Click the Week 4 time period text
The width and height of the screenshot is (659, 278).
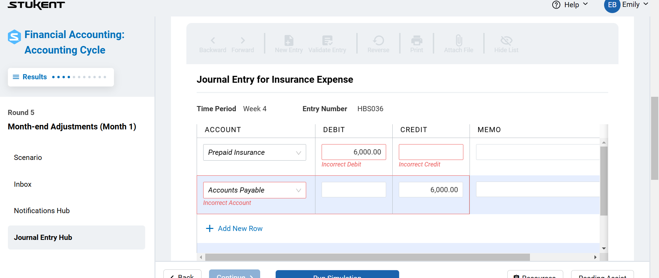(255, 109)
